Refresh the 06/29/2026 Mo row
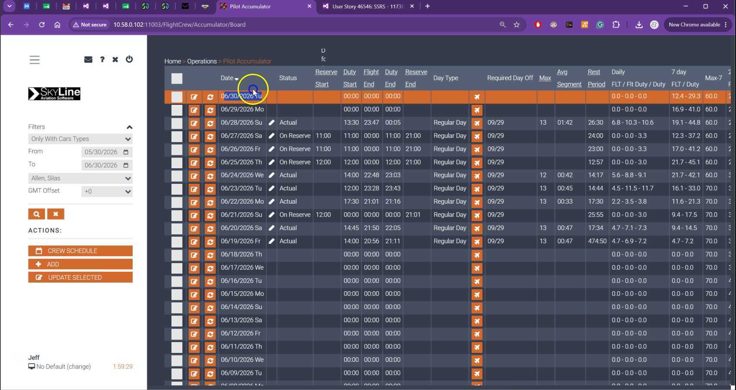The height and width of the screenshot is (390, 736). [x=210, y=110]
